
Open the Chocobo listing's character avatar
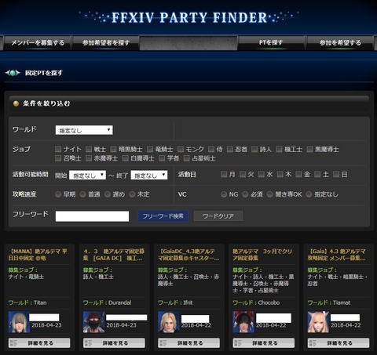click(243, 322)
